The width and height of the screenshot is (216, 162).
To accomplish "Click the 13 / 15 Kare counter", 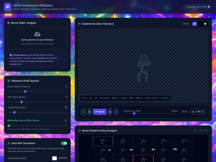I will [x=201, y=130].
